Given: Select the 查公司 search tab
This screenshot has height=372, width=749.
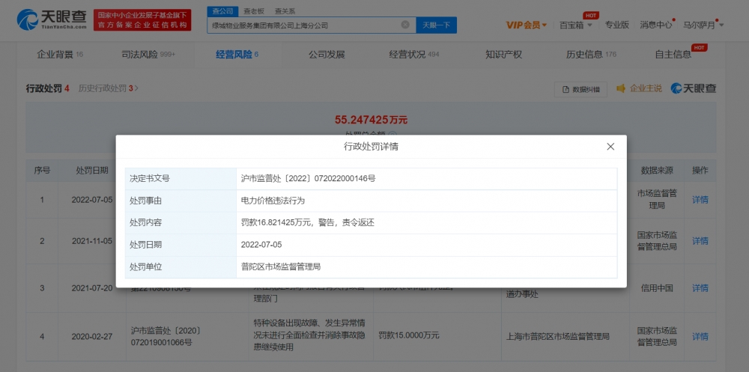Looking at the screenshot, I should point(222,11).
